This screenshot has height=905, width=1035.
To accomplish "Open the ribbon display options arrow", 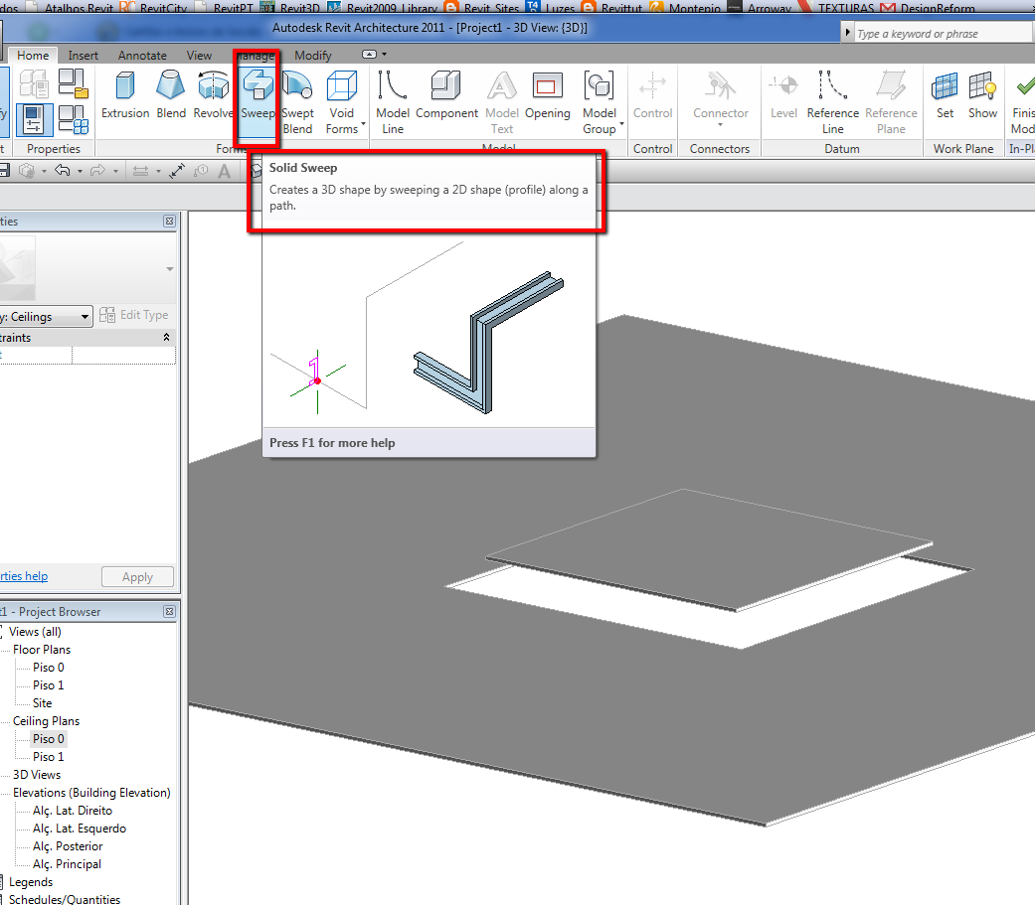I will 384,54.
